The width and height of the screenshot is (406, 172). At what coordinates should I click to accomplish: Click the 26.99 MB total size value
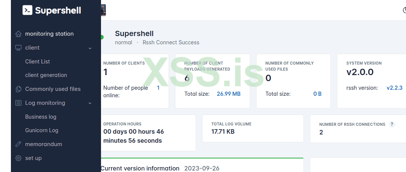[229, 94]
